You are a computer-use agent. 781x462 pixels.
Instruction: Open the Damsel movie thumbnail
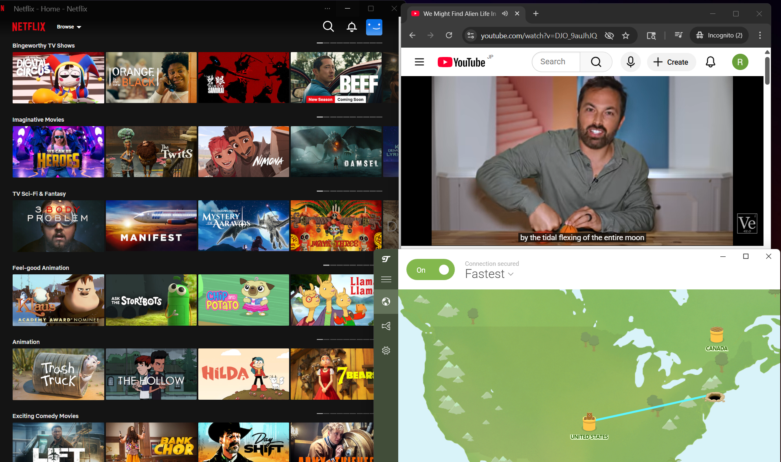coord(336,151)
